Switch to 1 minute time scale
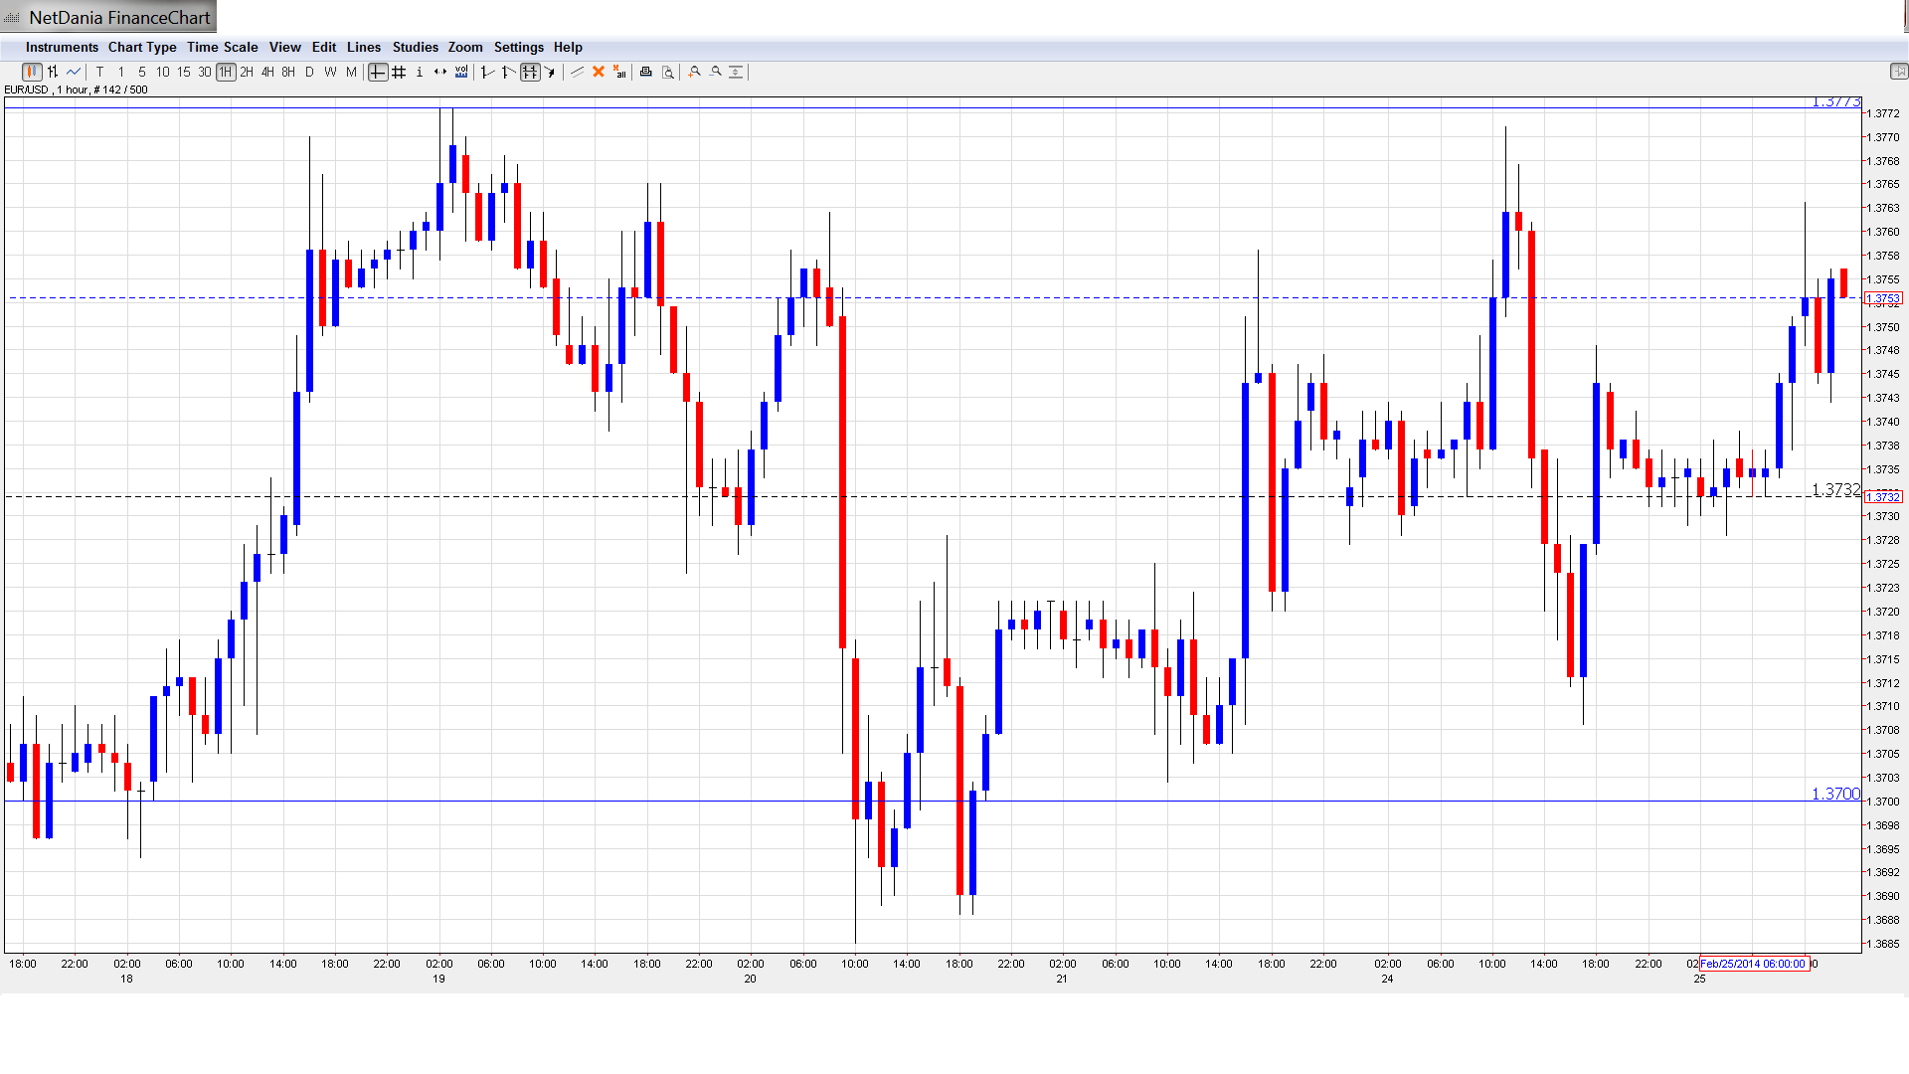Screen dimensions: 1909x1074 121,72
